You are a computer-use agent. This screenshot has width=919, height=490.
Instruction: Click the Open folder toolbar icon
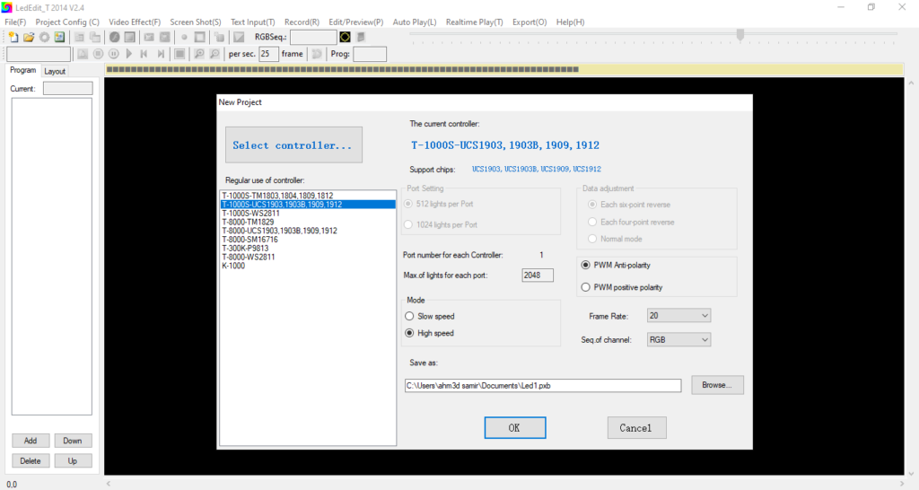point(29,37)
